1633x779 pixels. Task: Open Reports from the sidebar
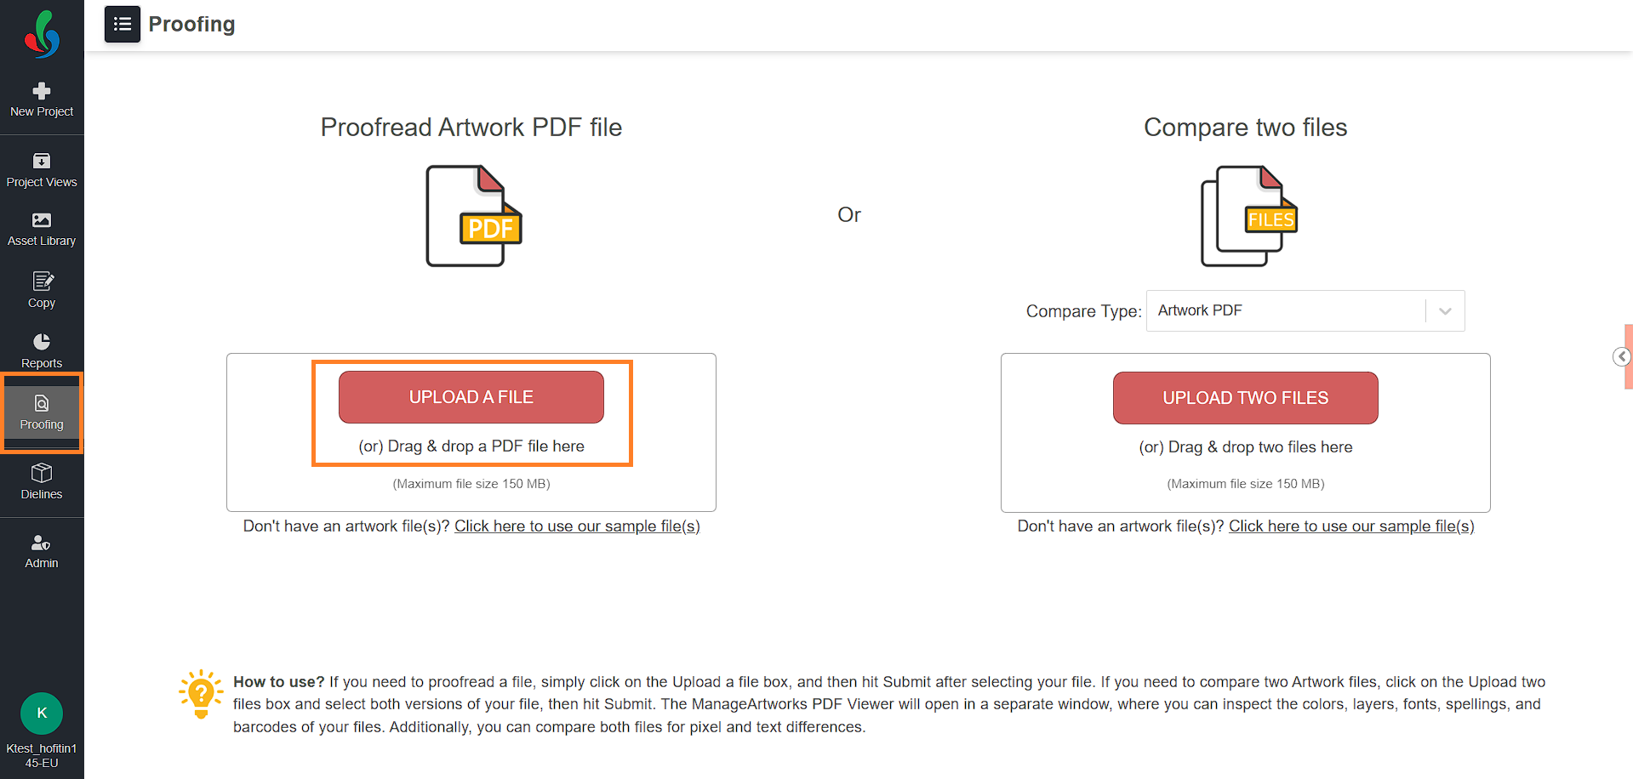[42, 350]
